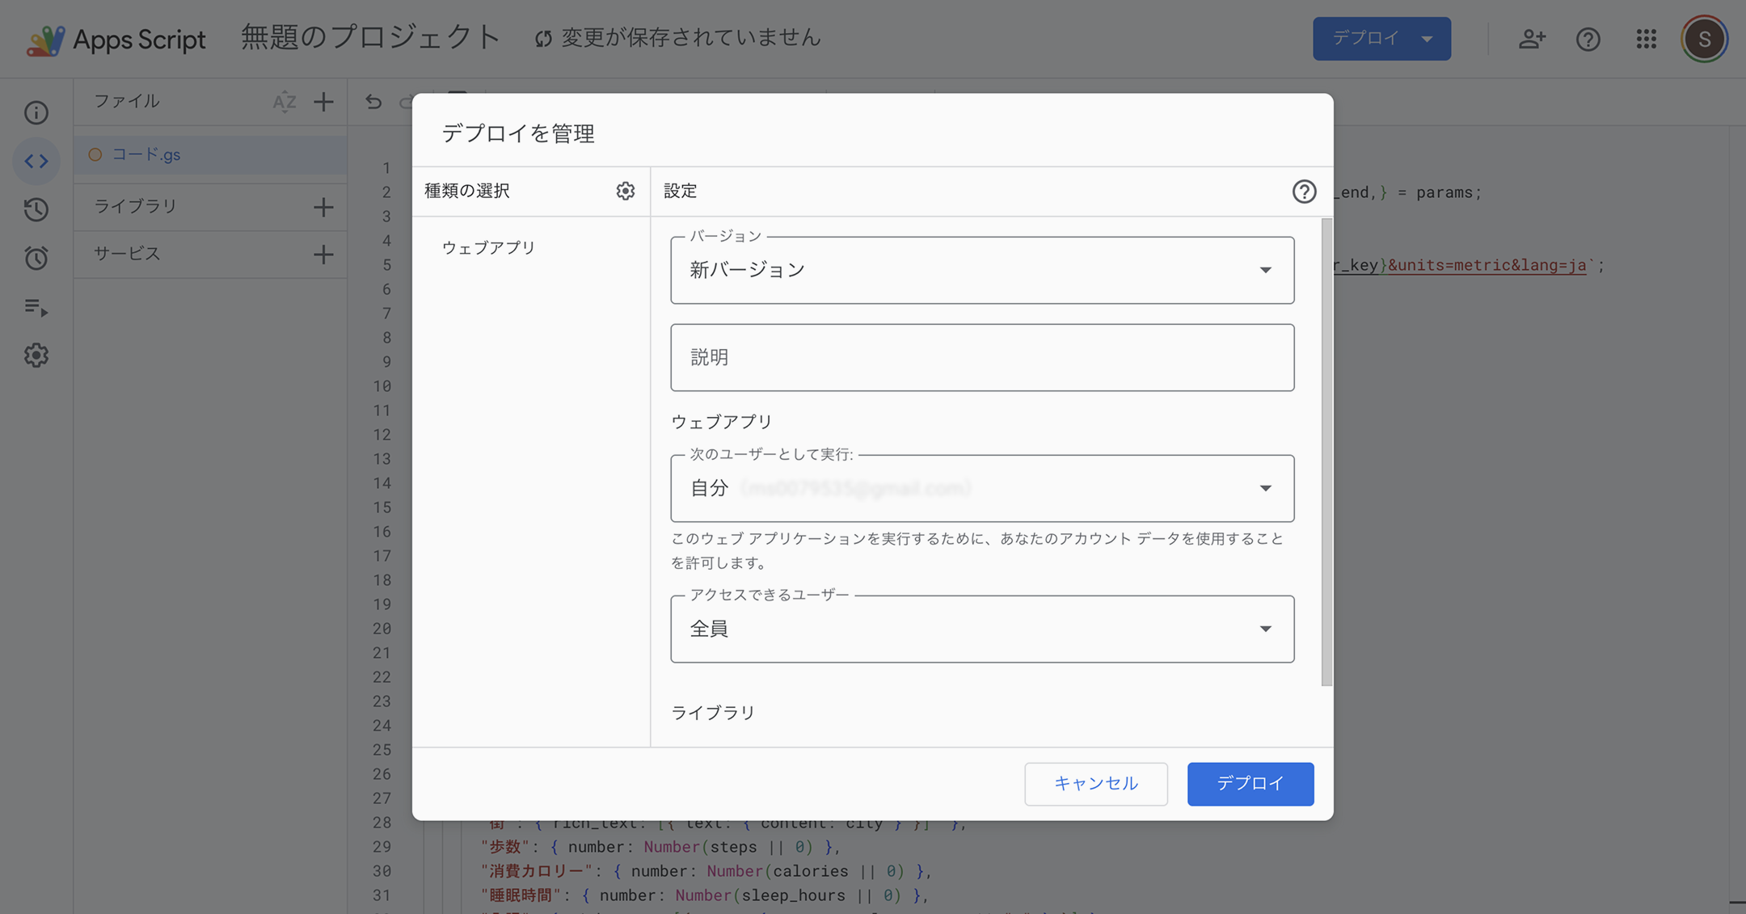Open the help icon in 設定 header
Screen dimensions: 1746x914
(x=1303, y=192)
